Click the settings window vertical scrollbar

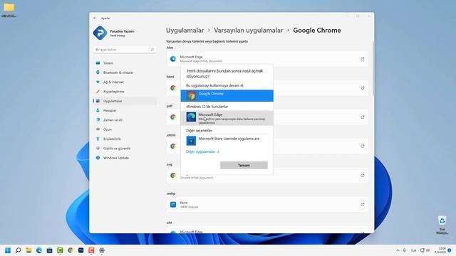pos(373,68)
